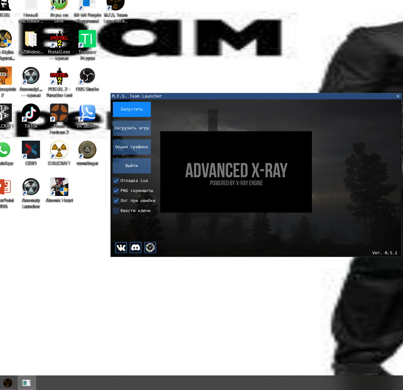
Task: Open Опции графики settings
Action: [x=132, y=147]
